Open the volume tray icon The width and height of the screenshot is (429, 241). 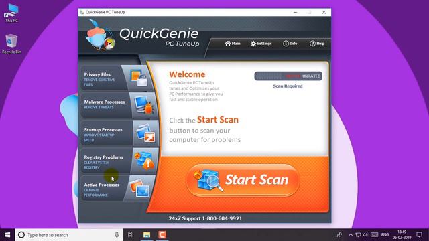pos(365,235)
